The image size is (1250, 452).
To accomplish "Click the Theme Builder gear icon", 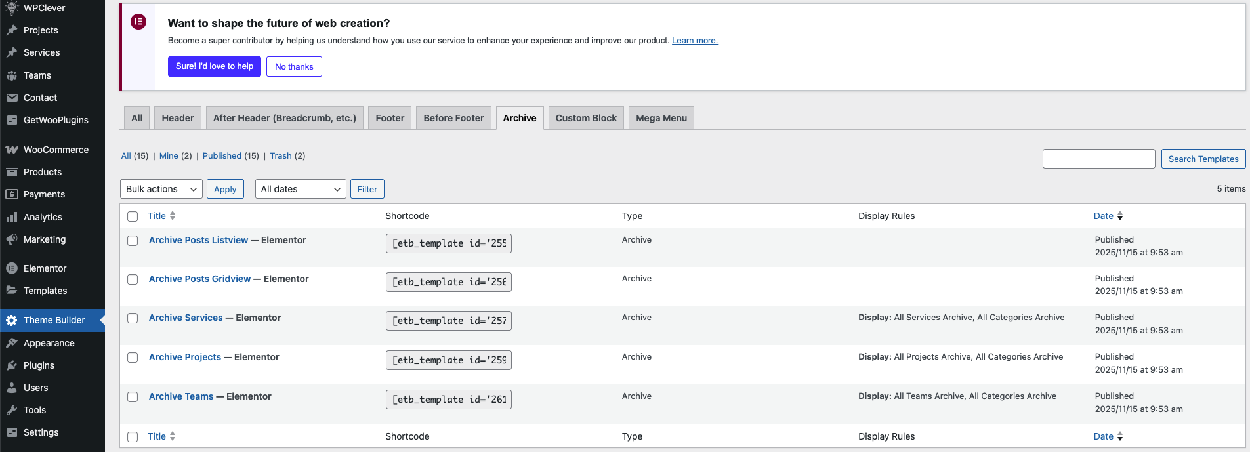I will pyautogui.click(x=12, y=320).
